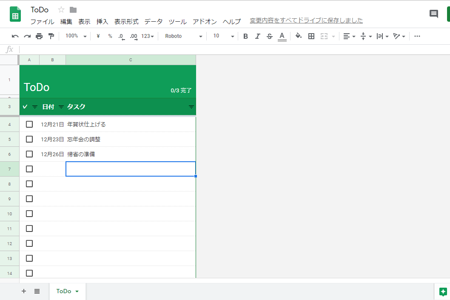Open the Explore button
This screenshot has width=450, height=300.
point(443,291)
